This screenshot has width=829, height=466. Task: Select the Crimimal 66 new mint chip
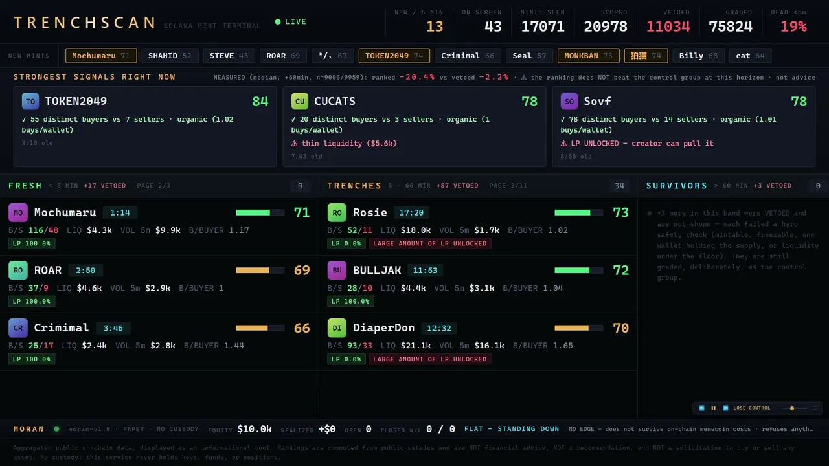coord(468,56)
